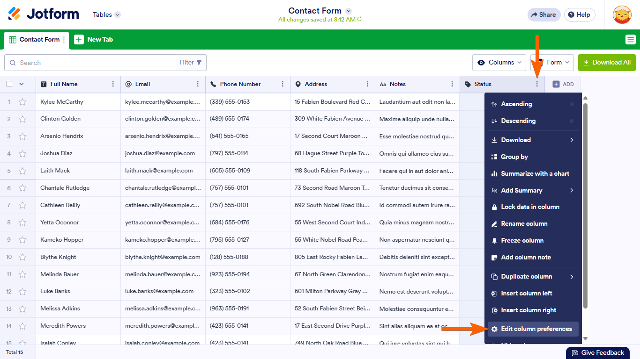
Task: Open the hamburger menu in the tab bar
Action: 630,40
